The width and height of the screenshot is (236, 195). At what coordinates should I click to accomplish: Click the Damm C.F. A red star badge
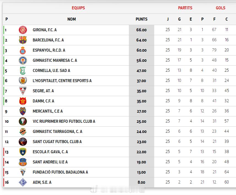click(x=23, y=101)
